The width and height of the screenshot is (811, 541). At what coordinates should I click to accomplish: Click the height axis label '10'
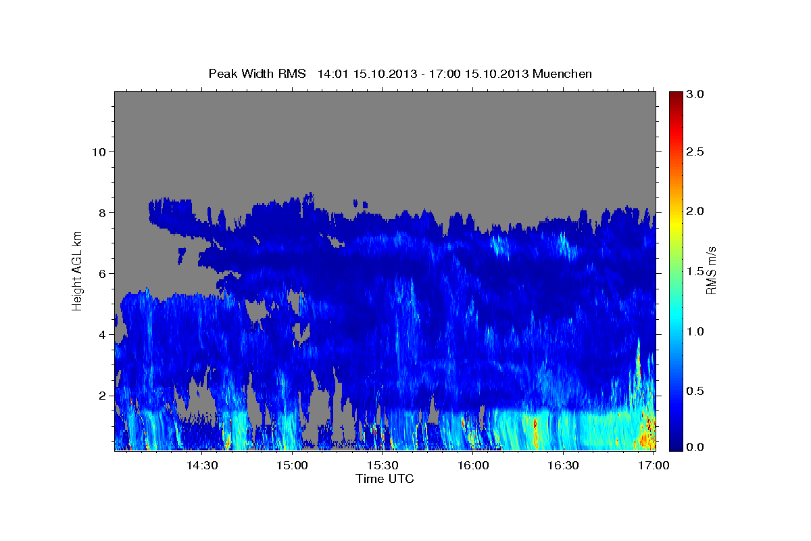(99, 151)
